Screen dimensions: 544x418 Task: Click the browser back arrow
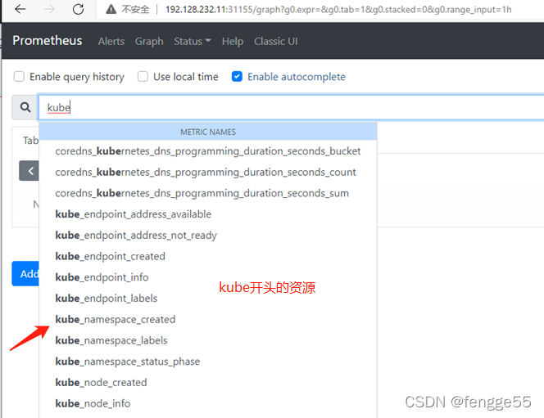20,9
